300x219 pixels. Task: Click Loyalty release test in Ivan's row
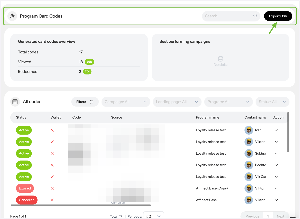[211, 130]
